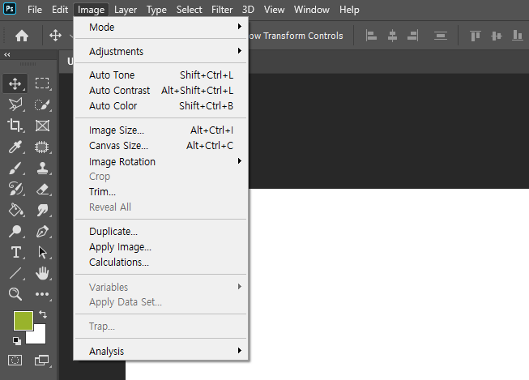The height and width of the screenshot is (380, 529).
Task: Swap foreground and background colors
Action: click(43, 314)
